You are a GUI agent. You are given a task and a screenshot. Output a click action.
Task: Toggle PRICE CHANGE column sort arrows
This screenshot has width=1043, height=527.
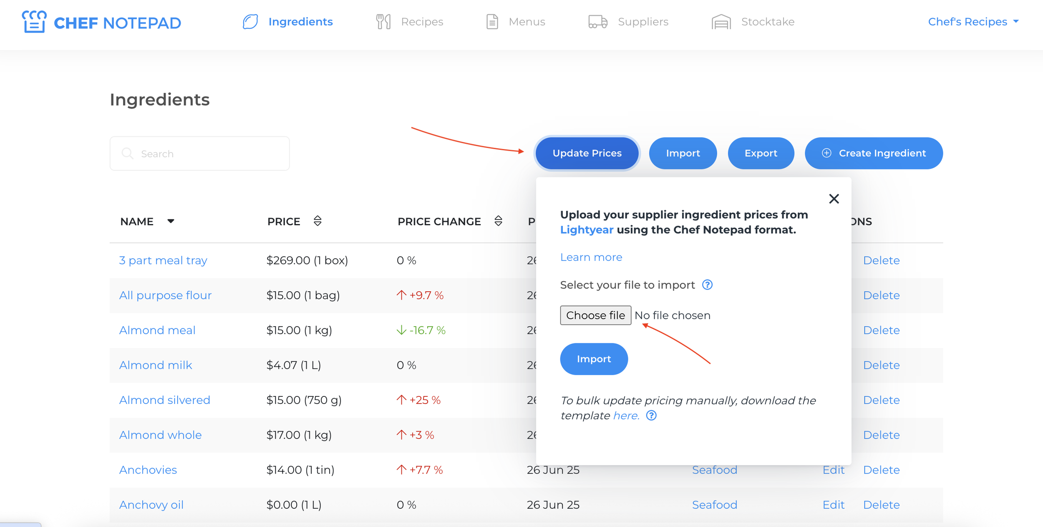498,221
